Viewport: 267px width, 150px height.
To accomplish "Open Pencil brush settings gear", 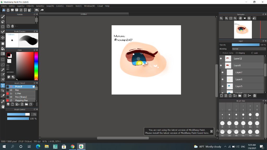I will (34, 86).
